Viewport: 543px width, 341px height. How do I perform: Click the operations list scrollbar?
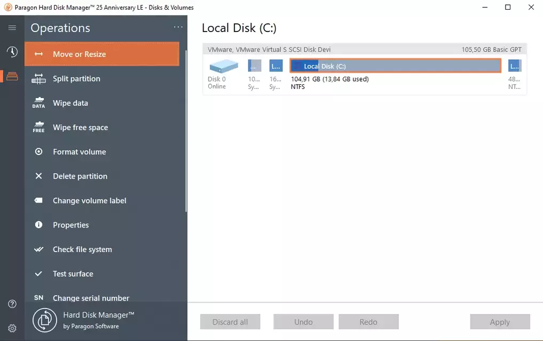click(186, 131)
